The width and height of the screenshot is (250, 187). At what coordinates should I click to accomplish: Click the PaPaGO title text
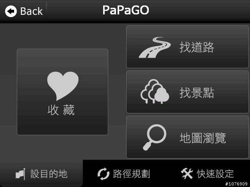tap(126, 10)
